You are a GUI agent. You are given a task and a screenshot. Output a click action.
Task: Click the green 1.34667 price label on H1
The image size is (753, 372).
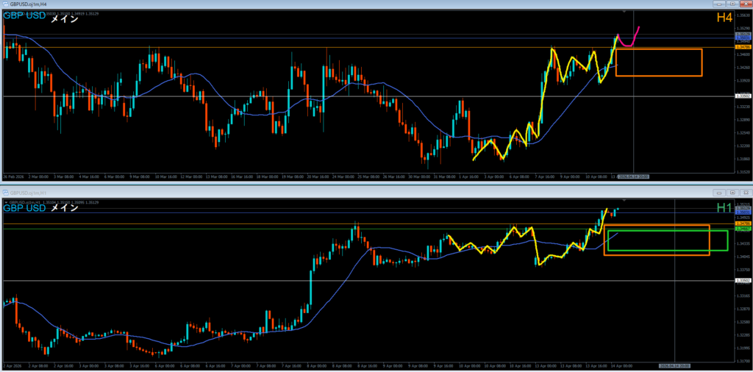pos(743,229)
